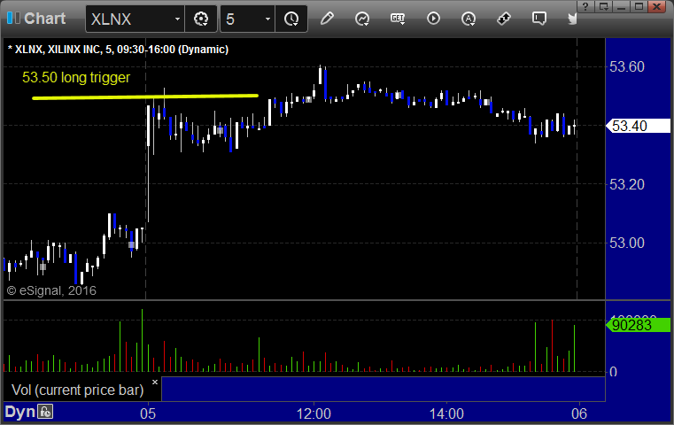Click the Vol (current price bar) label
This screenshot has width=674, height=425.
(x=77, y=390)
